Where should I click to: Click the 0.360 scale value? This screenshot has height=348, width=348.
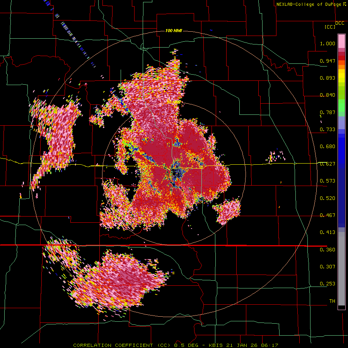click(x=328, y=250)
